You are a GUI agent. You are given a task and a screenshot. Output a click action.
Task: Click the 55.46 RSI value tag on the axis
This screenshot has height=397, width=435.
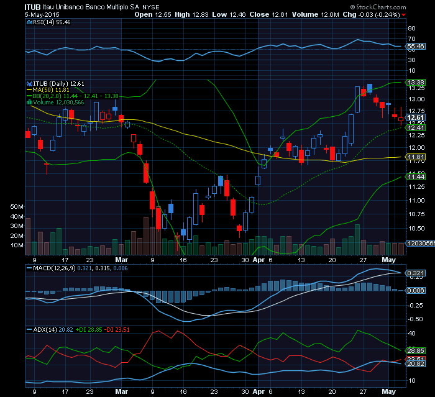(416, 47)
